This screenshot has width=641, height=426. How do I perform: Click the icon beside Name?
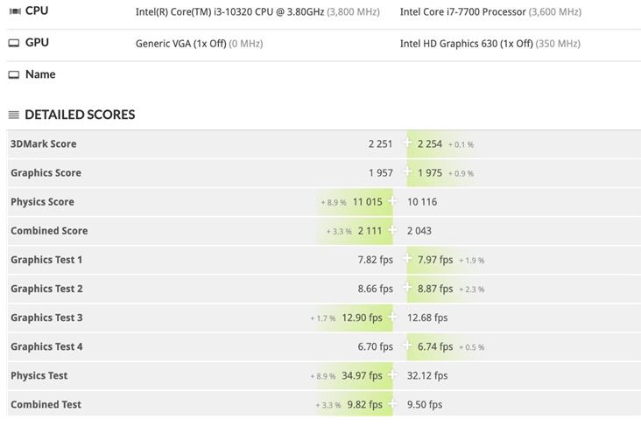[x=13, y=75]
